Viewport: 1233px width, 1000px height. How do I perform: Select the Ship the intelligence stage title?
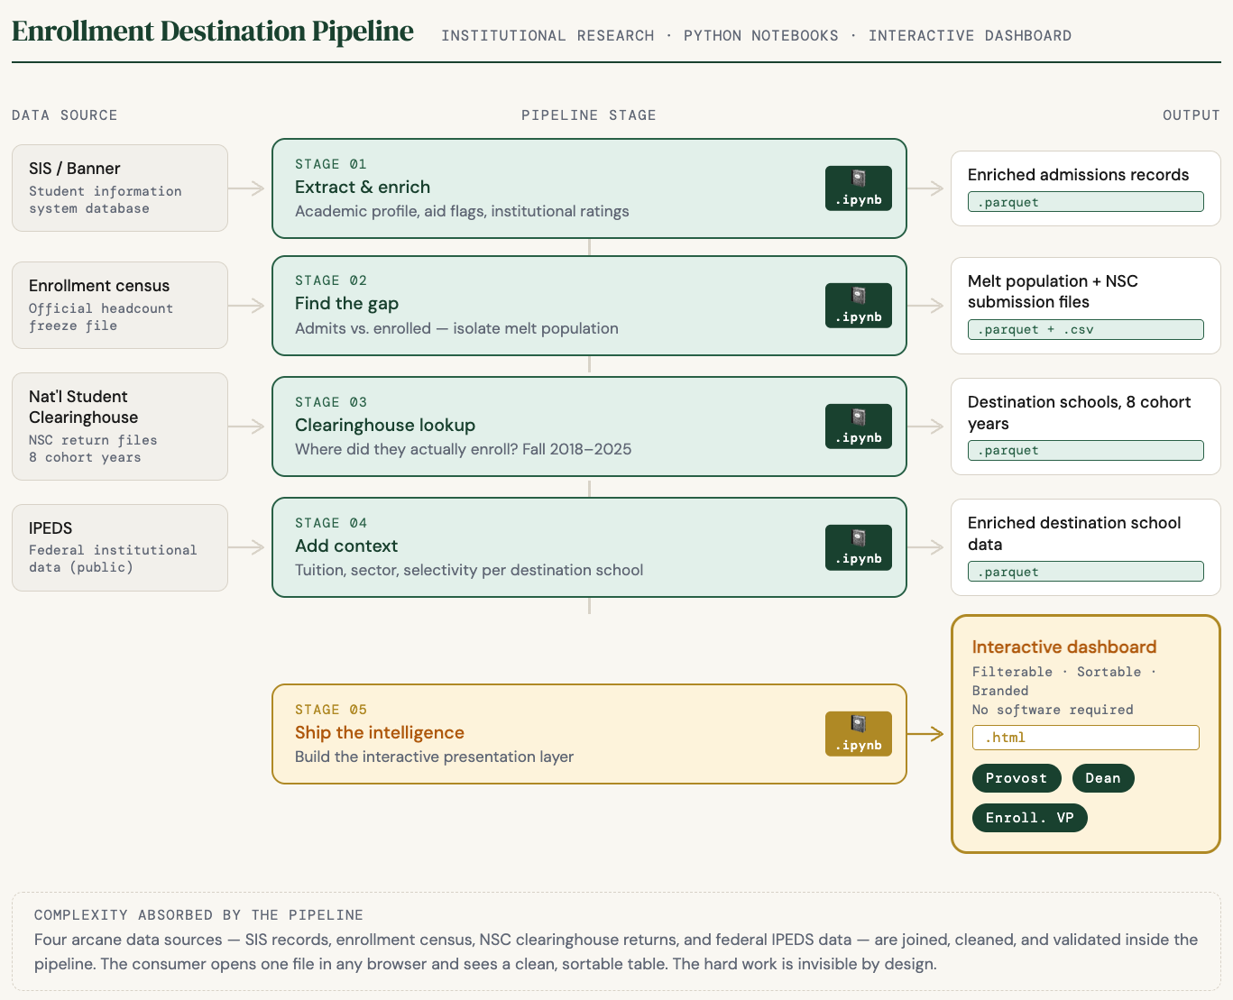380,732
